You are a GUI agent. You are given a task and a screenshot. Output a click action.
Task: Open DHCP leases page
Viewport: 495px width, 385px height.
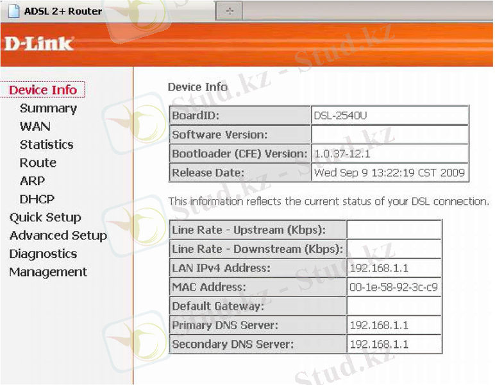(x=37, y=200)
